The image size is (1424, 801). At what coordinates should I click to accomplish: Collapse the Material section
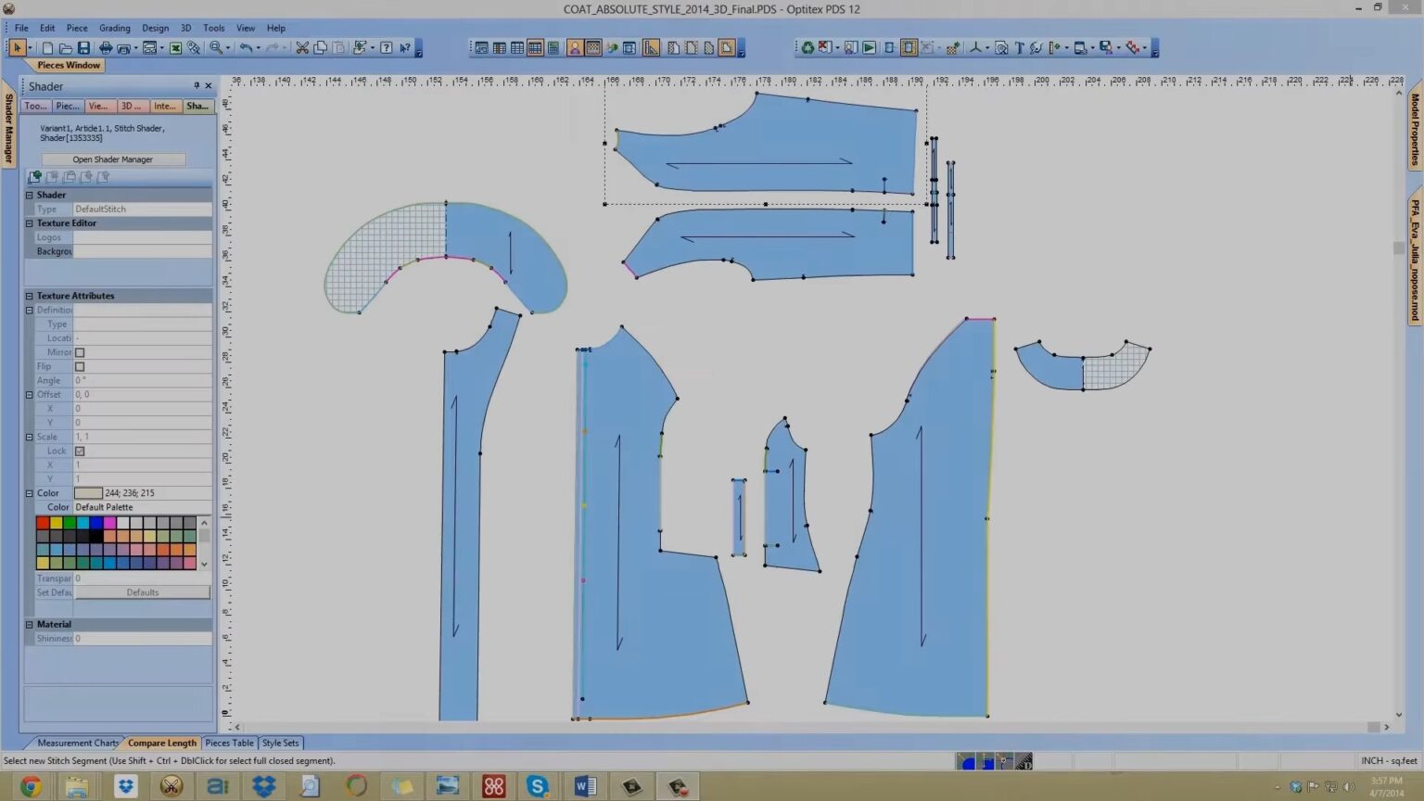30,624
